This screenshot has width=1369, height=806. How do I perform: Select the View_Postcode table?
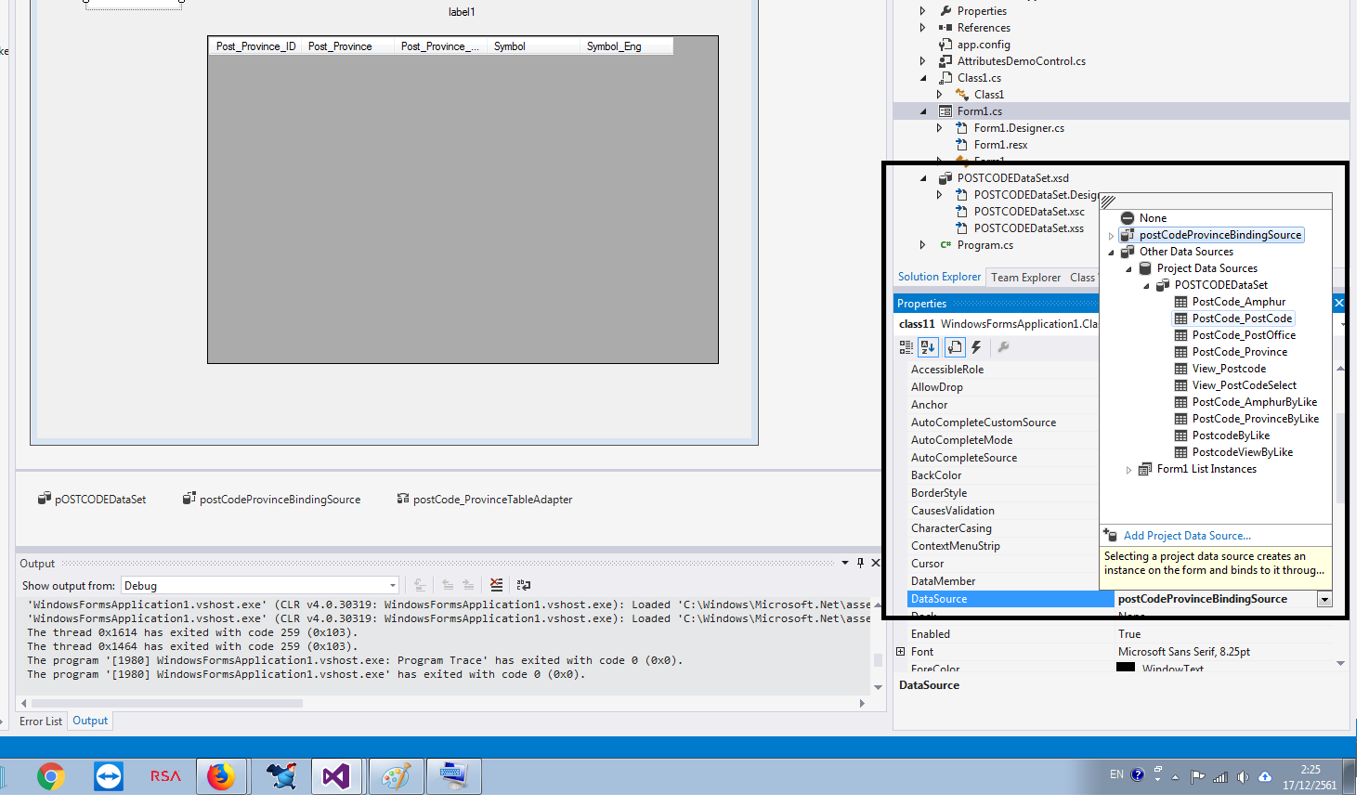(1229, 369)
